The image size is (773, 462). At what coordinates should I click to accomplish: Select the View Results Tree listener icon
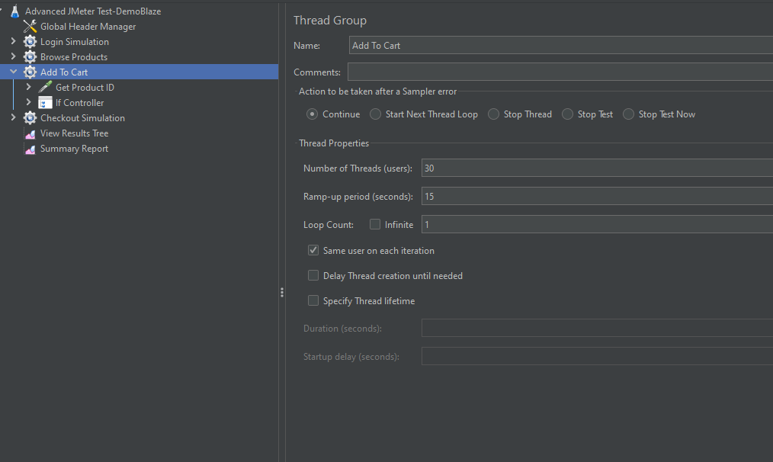tap(30, 133)
